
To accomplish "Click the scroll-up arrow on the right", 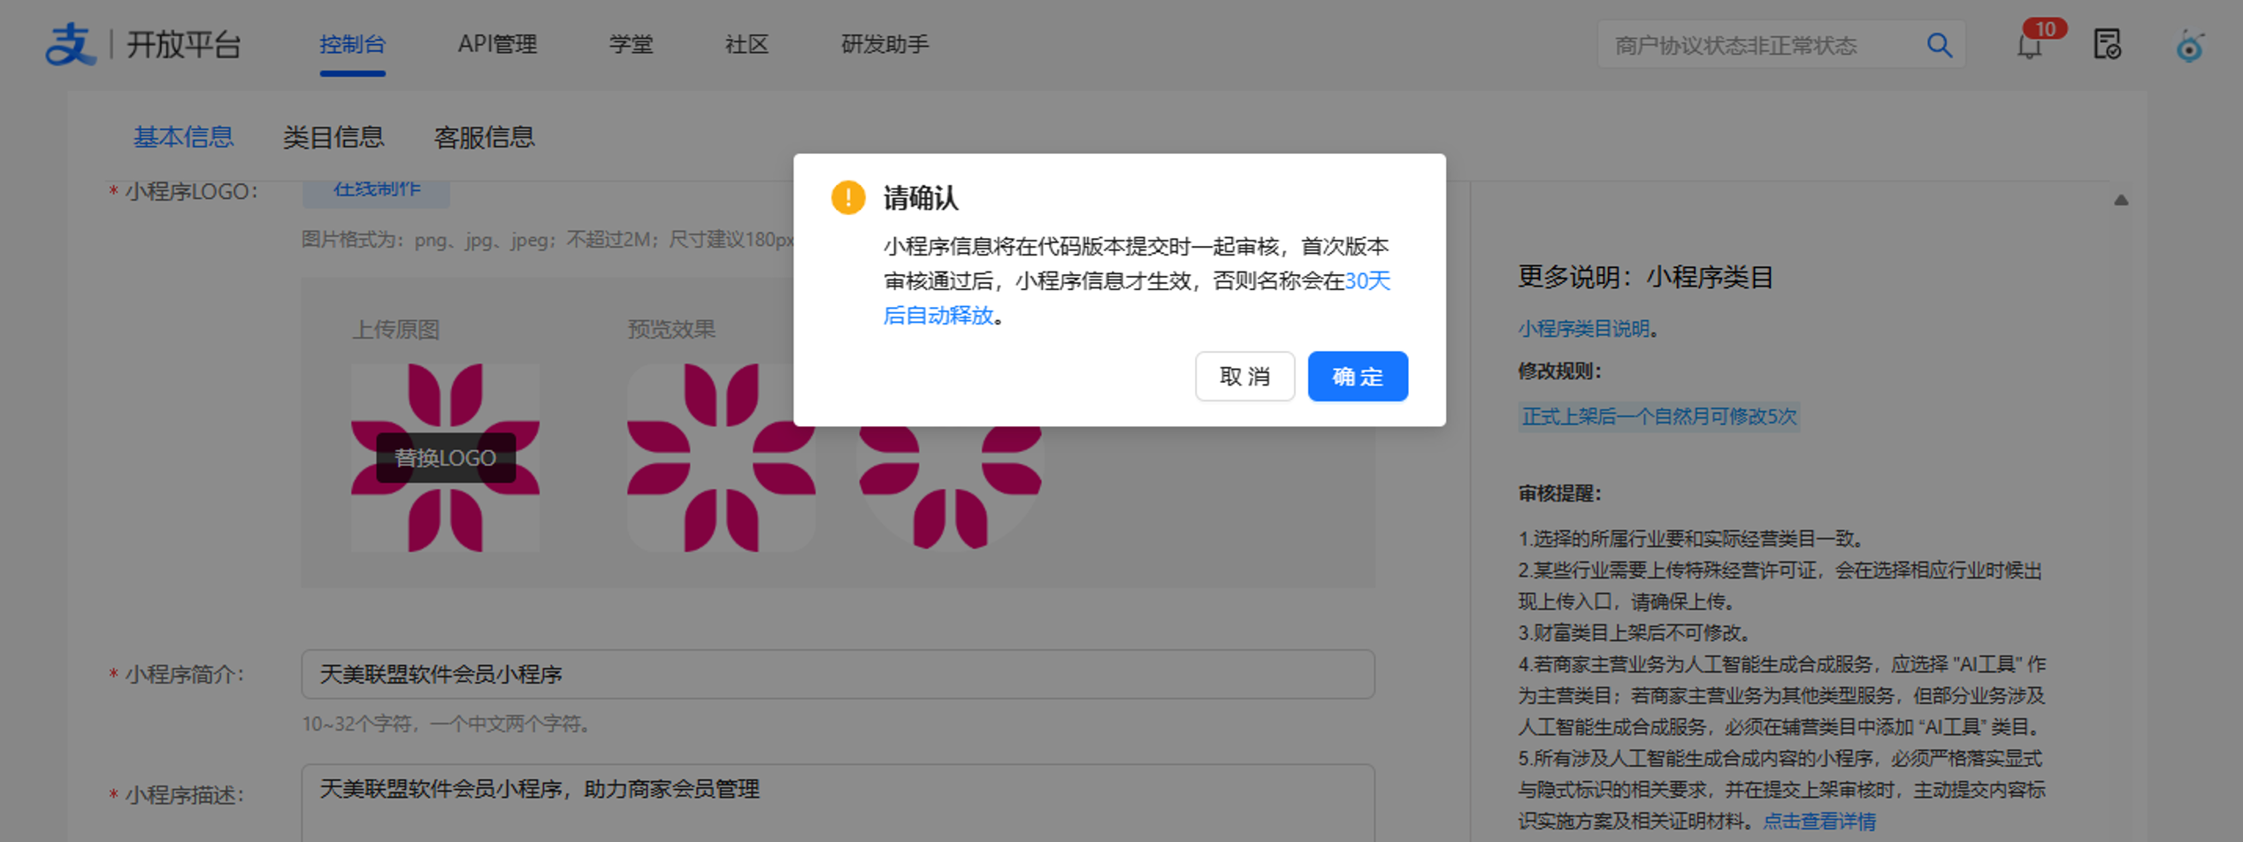I will pos(2121,200).
